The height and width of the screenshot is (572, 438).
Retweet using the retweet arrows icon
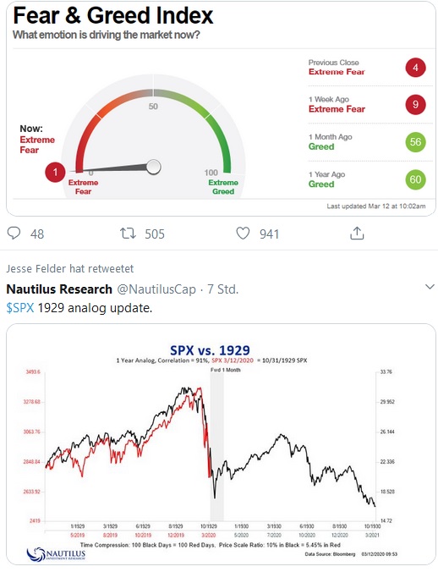tap(128, 233)
